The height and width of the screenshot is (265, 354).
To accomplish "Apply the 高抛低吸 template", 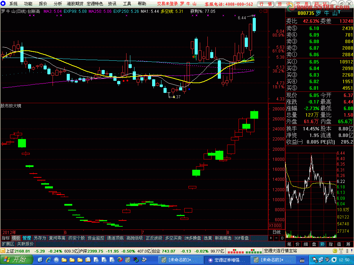I will coord(134,238).
